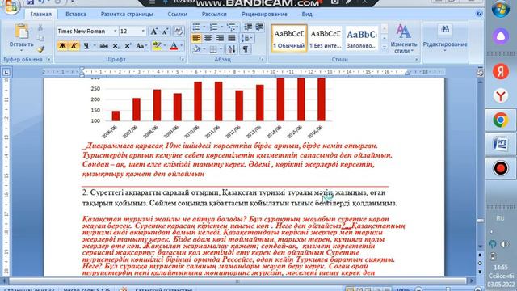Open font color dropdown arrow
This screenshot has width=517, height=291.
(182, 46)
